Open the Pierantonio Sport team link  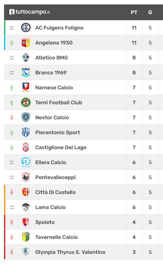58,133
